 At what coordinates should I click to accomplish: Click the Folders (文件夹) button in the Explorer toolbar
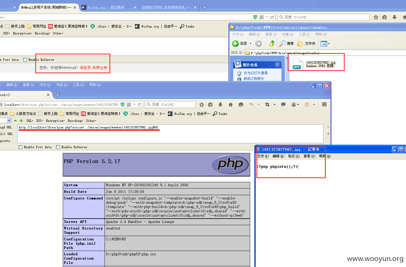tap(306, 44)
